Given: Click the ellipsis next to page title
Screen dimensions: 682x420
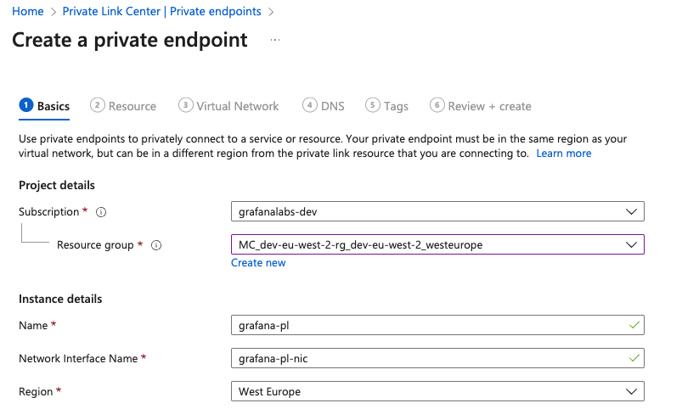Looking at the screenshot, I should click(274, 40).
